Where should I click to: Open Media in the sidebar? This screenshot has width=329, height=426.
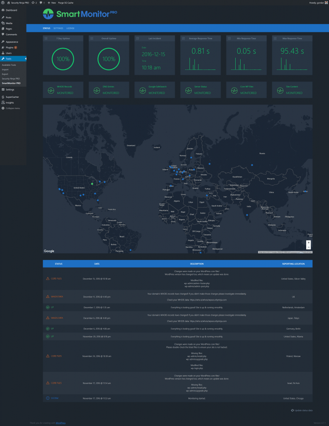pyautogui.click(x=9, y=23)
